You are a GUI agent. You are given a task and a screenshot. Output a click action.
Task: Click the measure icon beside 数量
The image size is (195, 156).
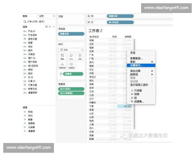tap(25, 119)
